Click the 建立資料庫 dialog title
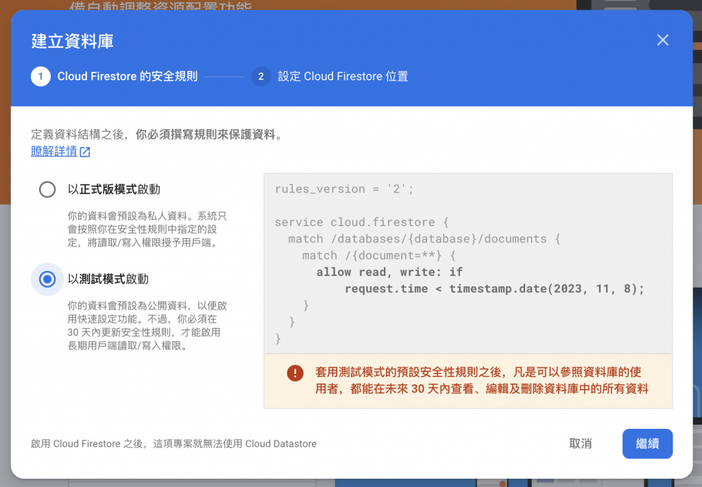The image size is (702, 487). [x=73, y=41]
